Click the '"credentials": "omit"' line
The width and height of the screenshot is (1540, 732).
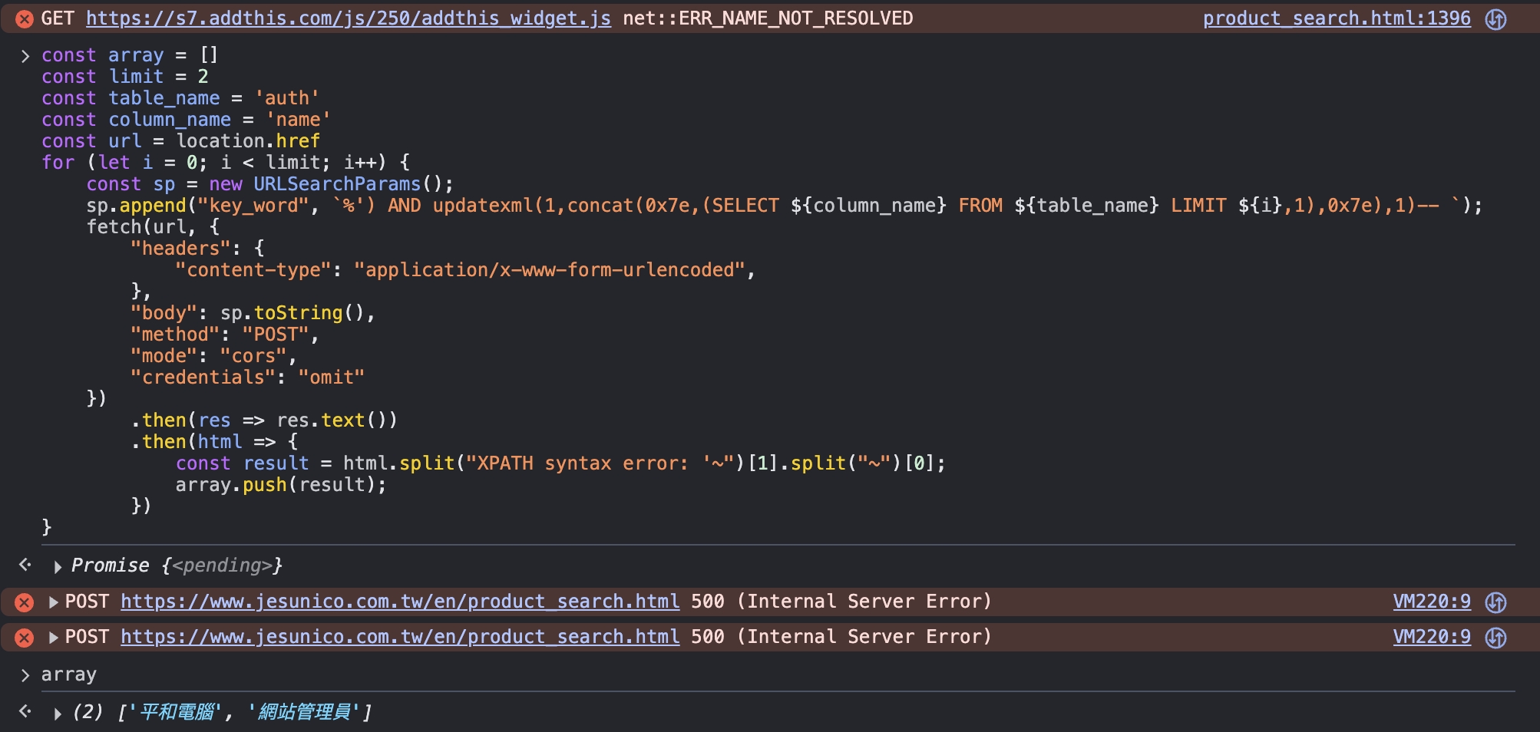click(247, 378)
